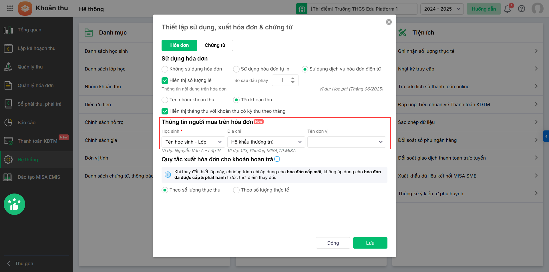Viewport: 549px width, 272px height.
Task: Click the app grid launcher icon
Action: coord(10,8)
